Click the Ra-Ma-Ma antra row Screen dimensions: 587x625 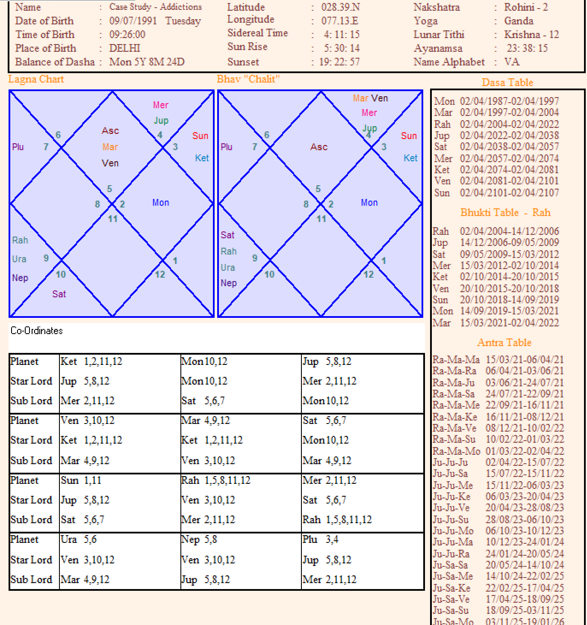[x=498, y=359]
